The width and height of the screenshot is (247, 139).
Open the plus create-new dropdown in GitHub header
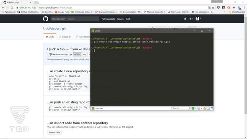[x=191, y=19]
